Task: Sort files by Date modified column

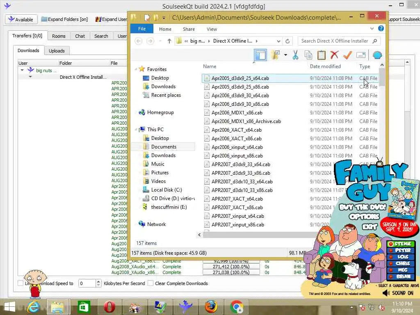Action: 325,66
